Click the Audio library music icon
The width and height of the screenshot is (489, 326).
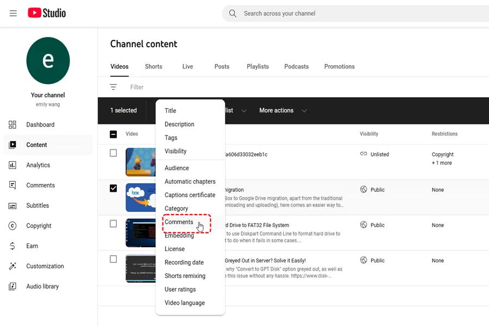(12, 286)
